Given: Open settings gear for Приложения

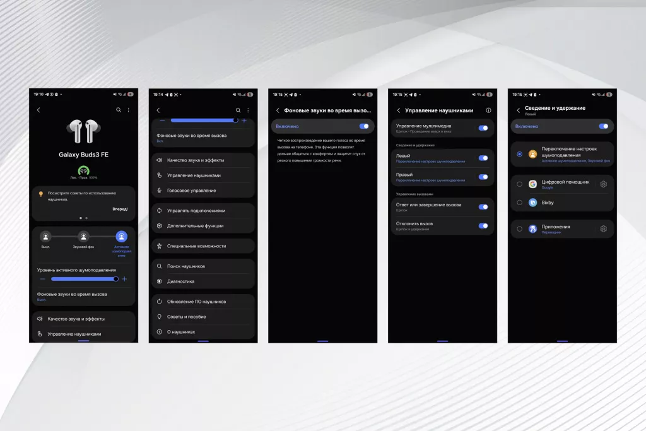Looking at the screenshot, I should (x=604, y=228).
